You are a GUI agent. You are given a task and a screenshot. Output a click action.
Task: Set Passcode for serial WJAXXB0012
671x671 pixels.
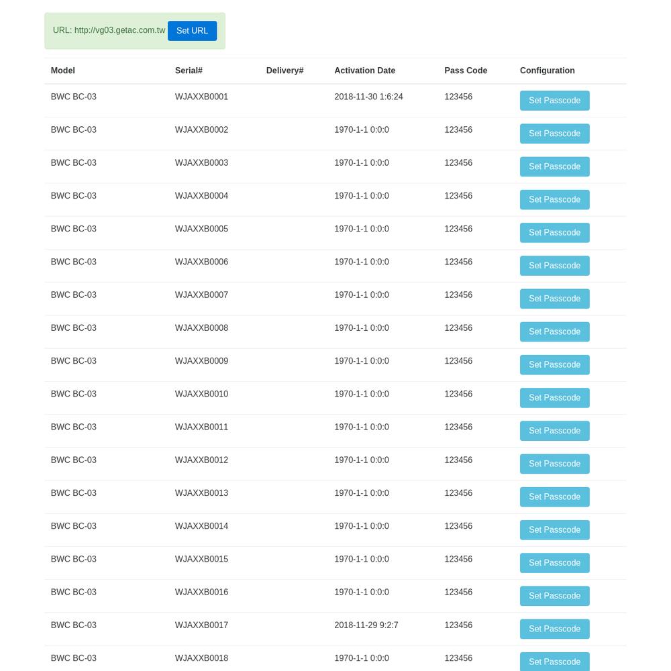coord(555,464)
